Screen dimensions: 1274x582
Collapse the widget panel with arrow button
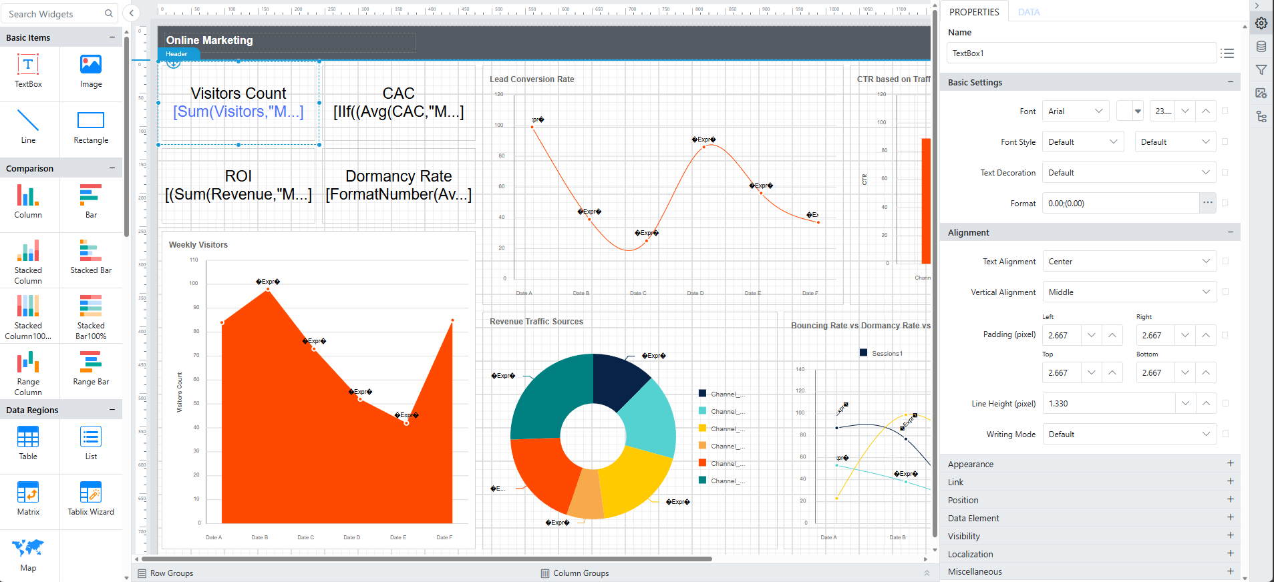132,13
